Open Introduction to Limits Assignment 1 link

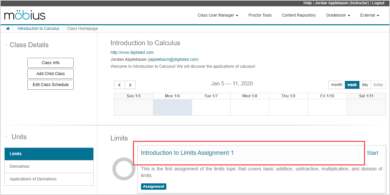point(187,153)
